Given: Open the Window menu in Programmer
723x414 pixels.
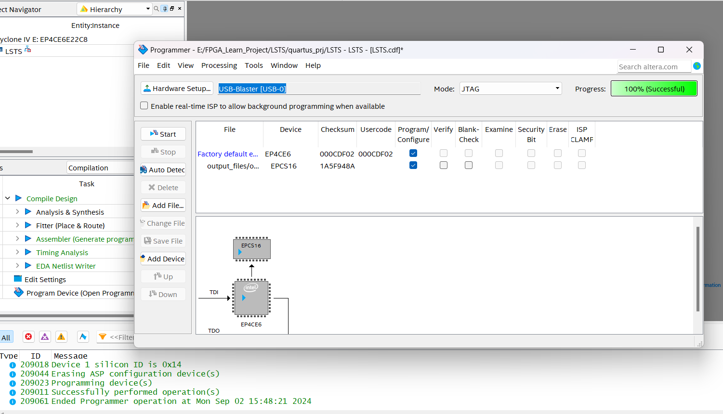Looking at the screenshot, I should tap(284, 65).
